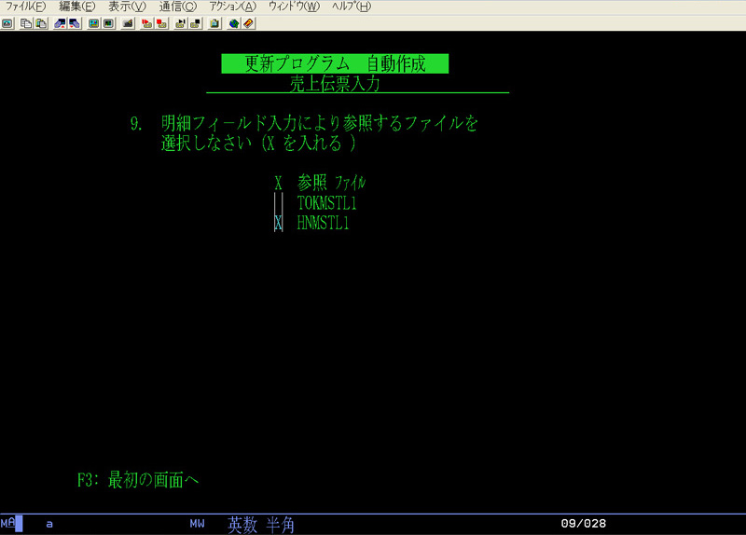Open the 通信(C) menu
This screenshot has height=535, width=746.
(178, 7)
